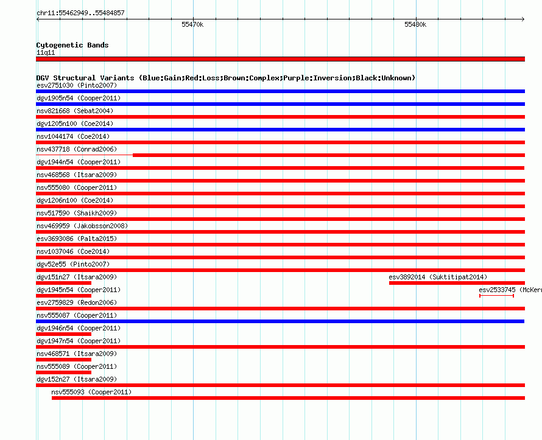Select dgv1206n100 (Coe2014) label
This screenshot has height=440, width=542.
pyautogui.click(x=75, y=200)
